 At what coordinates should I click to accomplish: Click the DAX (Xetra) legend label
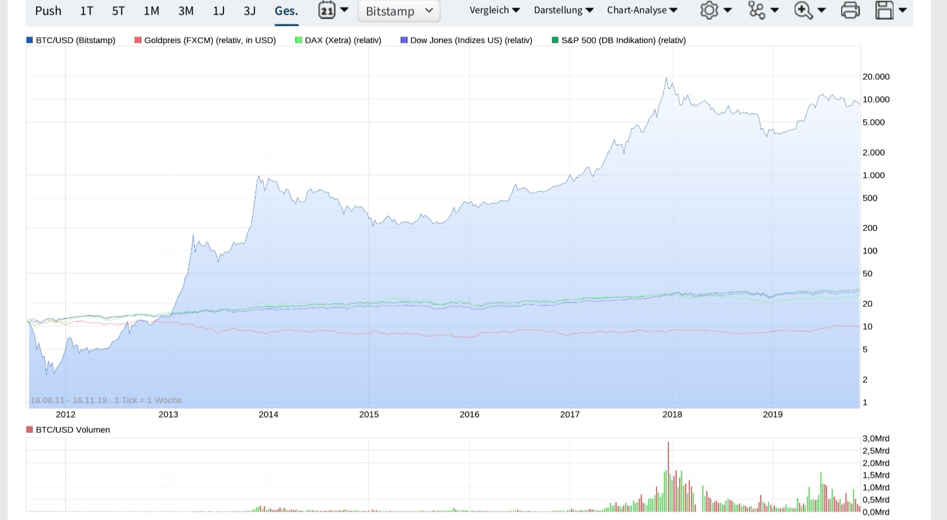coord(343,40)
